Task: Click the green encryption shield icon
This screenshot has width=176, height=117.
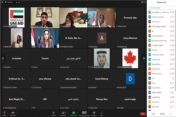Action: point(2,2)
